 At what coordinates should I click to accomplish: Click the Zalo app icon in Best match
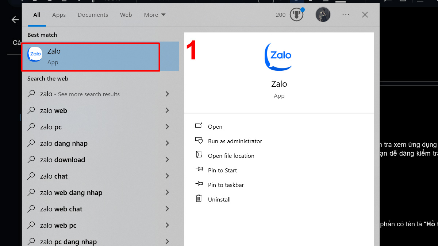[x=35, y=54]
